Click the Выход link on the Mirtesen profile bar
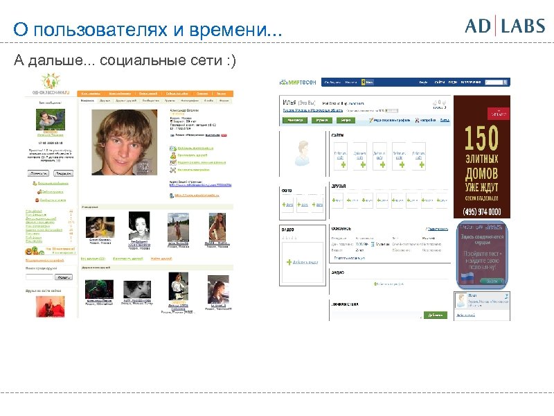The width and height of the screenshot is (554, 416). coord(445,120)
